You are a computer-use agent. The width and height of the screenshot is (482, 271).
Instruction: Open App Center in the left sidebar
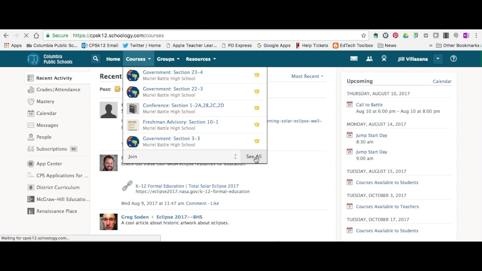click(45, 164)
